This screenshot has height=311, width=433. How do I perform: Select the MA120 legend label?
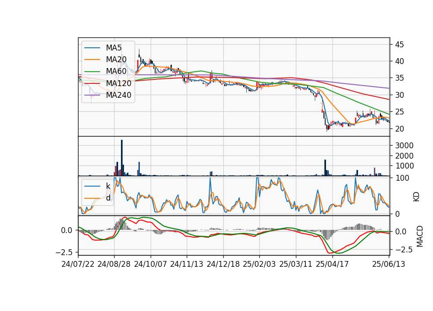[x=119, y=83]
